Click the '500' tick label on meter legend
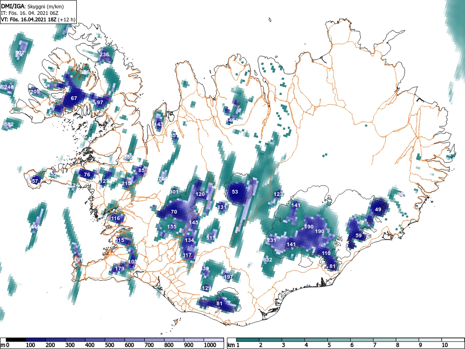Viewport: 465px width, 349px height. click(x=109, y=345)
